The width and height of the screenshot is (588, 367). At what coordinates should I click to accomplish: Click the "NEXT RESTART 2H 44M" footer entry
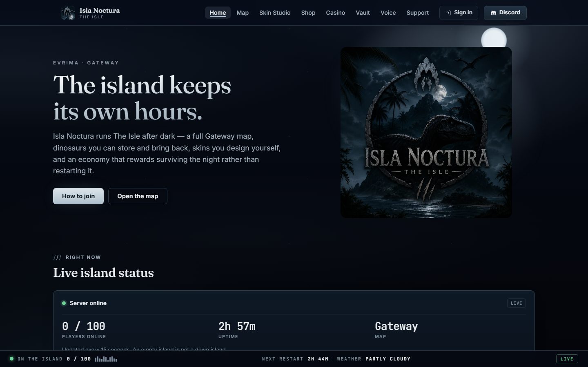(x=295, y=359)
